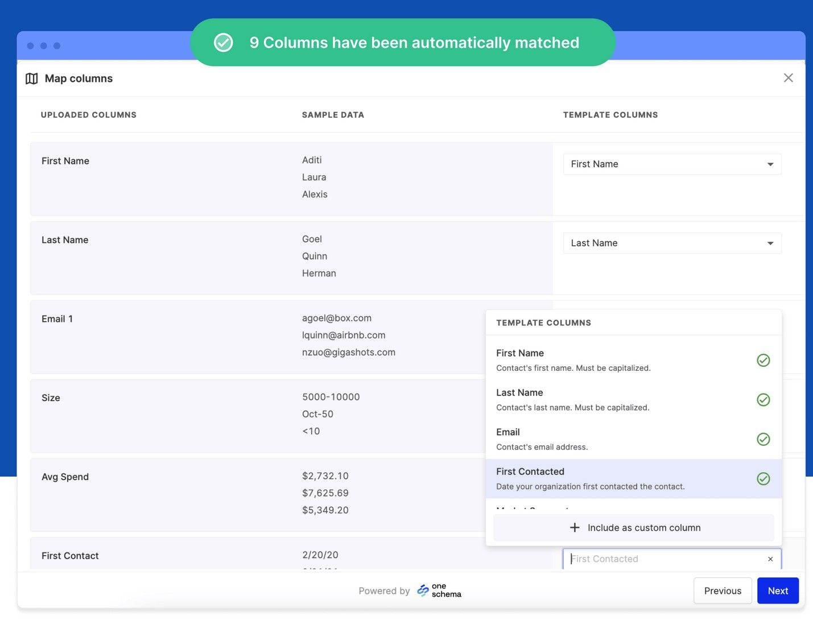Click the check icon beside the First Contacted option
Image resolution: width=813 pixels, height=620 pixels.
(764, 479)
